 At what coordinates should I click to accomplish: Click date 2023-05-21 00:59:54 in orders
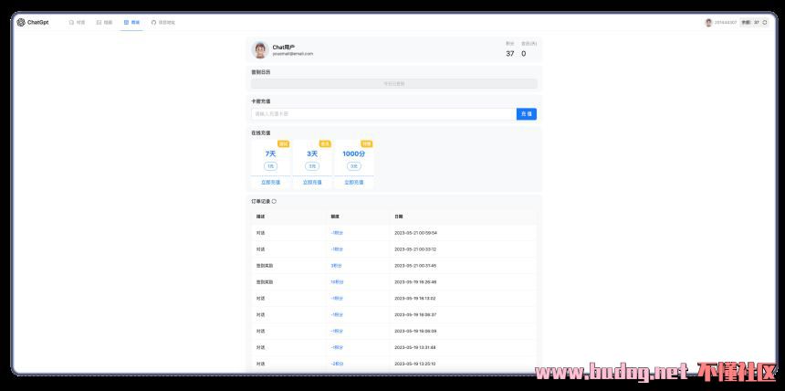(x=415, y=233)
